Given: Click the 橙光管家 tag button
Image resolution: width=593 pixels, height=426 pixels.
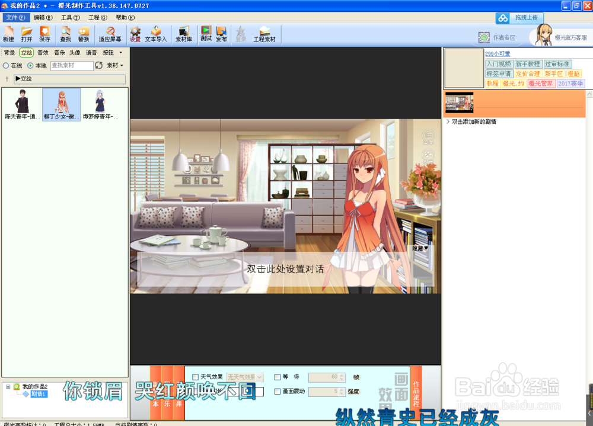Looking at the screenshot, I should click(541, 84).
